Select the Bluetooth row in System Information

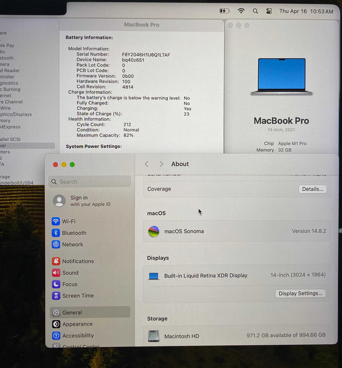tap(7, 58)
